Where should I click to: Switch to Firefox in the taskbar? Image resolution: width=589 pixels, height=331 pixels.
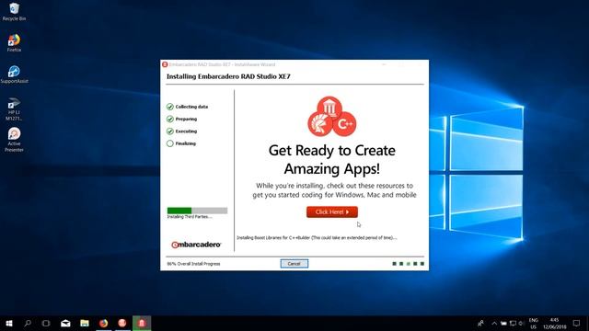[x=104, y=323]
